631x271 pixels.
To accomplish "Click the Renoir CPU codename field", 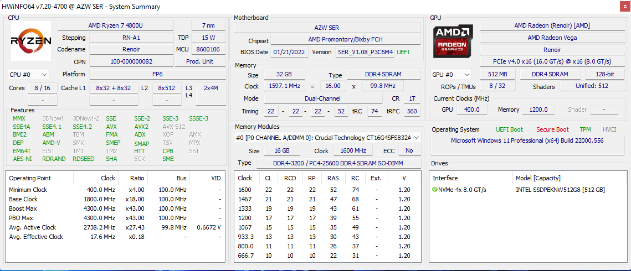I will [x=131, y=49].
